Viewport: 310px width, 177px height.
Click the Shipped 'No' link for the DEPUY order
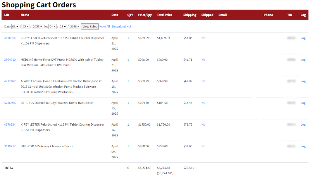pyautogui.click(x=203, y=103)
